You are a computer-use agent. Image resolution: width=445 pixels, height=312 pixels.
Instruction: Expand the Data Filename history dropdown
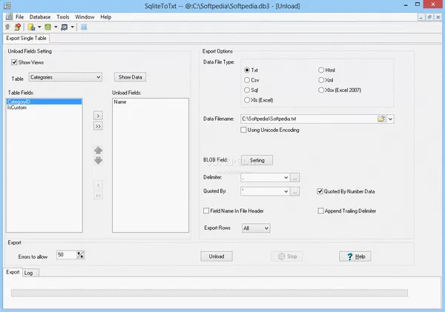(x=390, y=119)
